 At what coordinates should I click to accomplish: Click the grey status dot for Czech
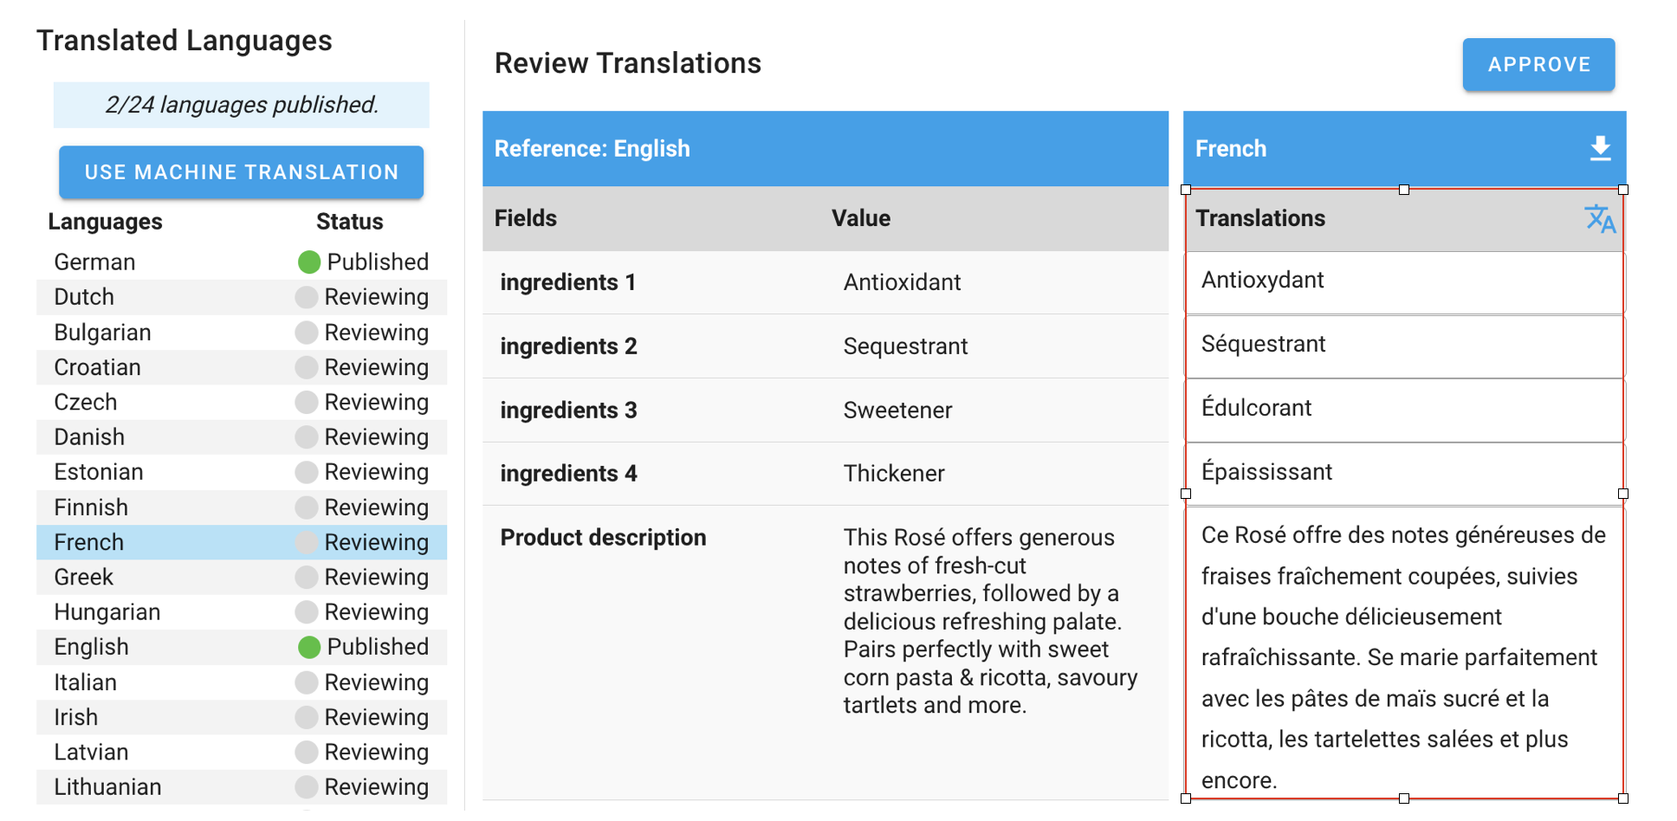(x=306, y=402)
